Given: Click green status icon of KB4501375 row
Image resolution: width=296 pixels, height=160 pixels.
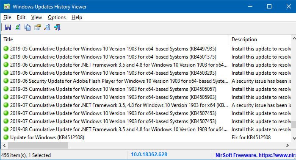Looking at the screenshot, I should [x=6, y=56].
